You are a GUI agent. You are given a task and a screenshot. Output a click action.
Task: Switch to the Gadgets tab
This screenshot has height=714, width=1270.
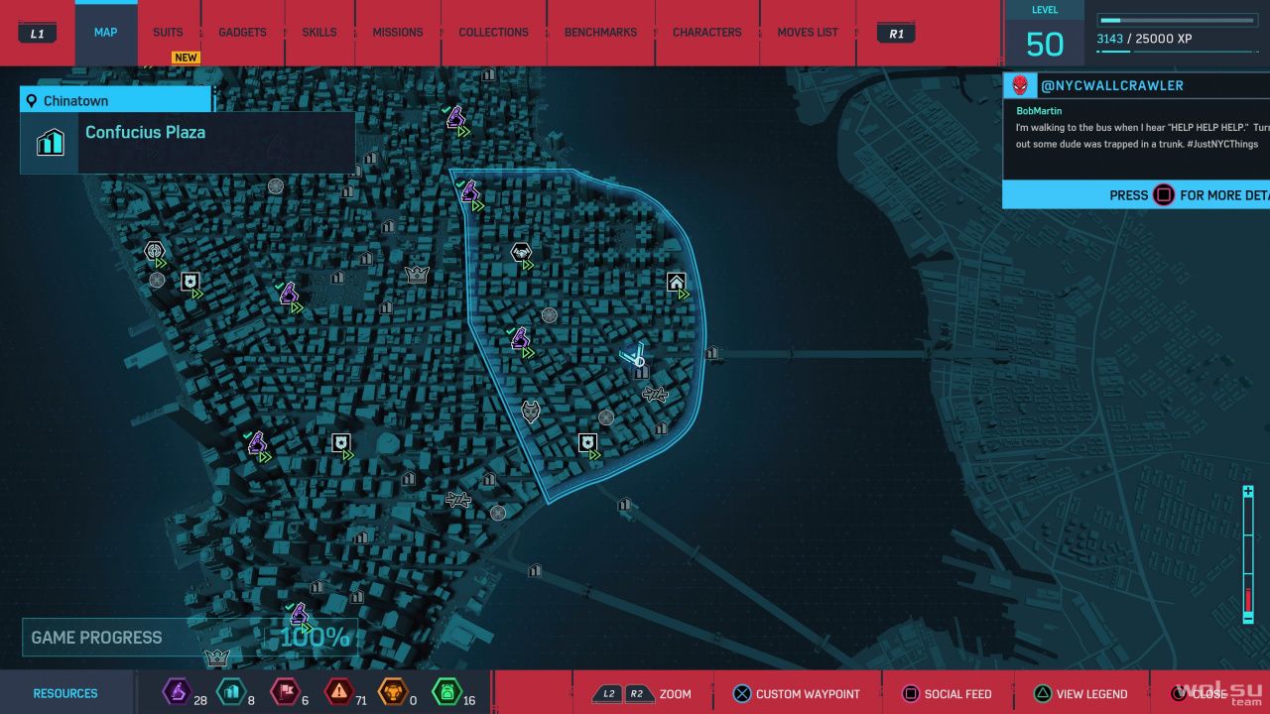coord(242,33)
